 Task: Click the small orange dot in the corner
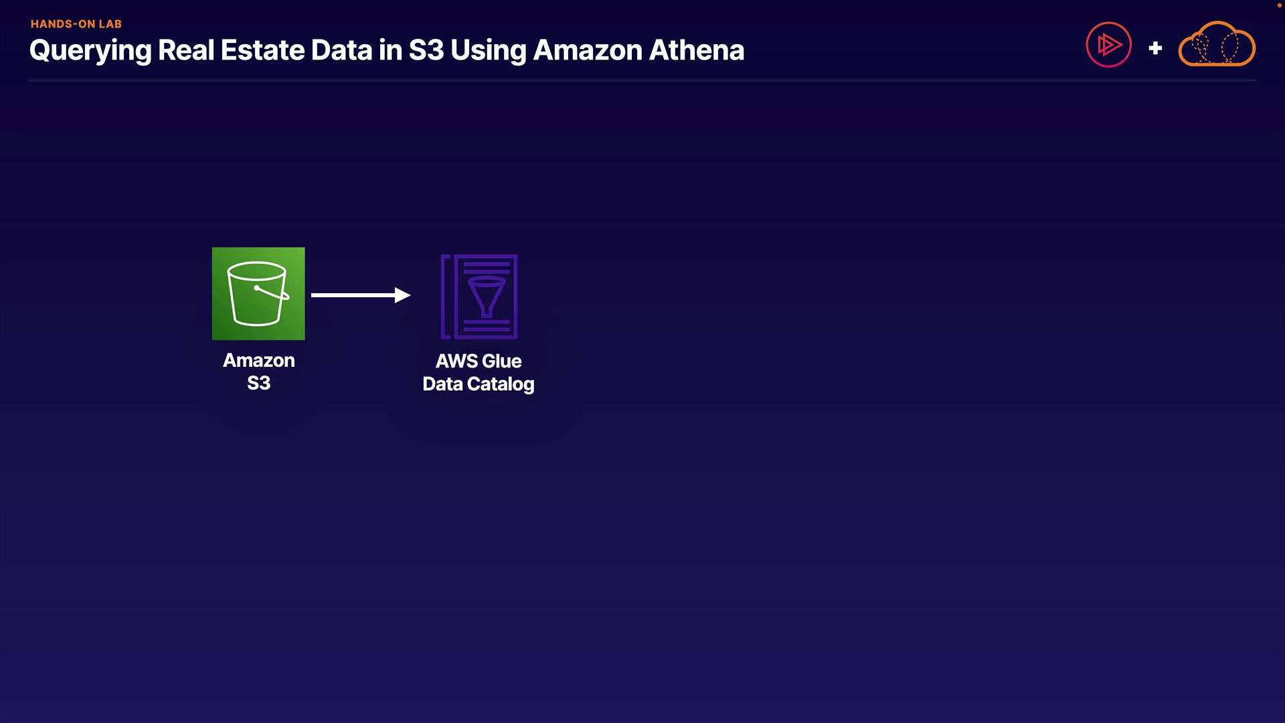pyautogui.click(x=1280, y=5)
